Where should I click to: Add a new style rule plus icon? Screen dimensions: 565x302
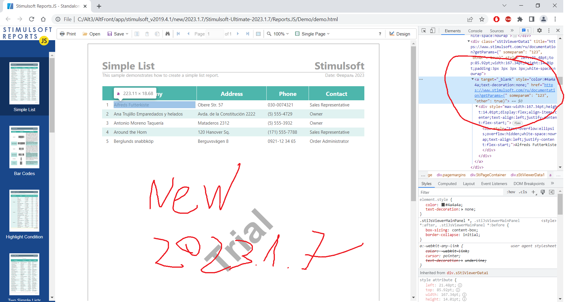point(534,192)
